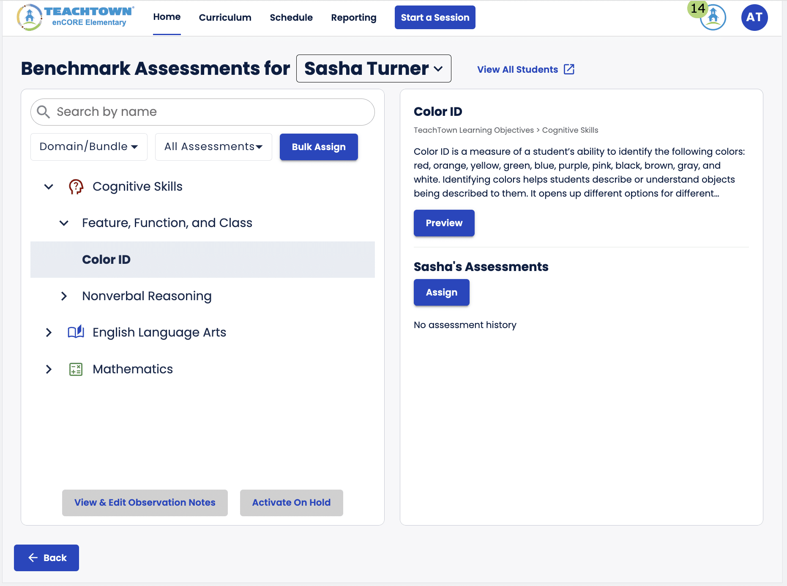
Task: Click the search magnifying glass icon
Action: 44,112
